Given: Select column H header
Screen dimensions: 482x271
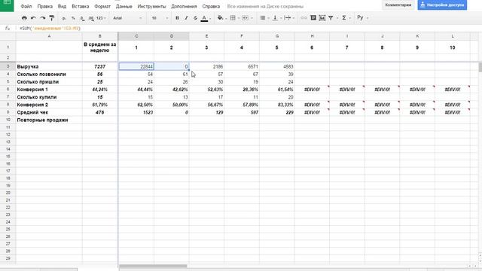Looking at the screenshot, I should (312, 36).
